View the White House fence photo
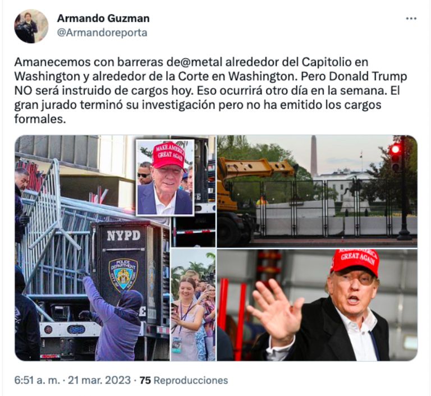The height and width of the screenshot is (396, 431). [317, 191]
